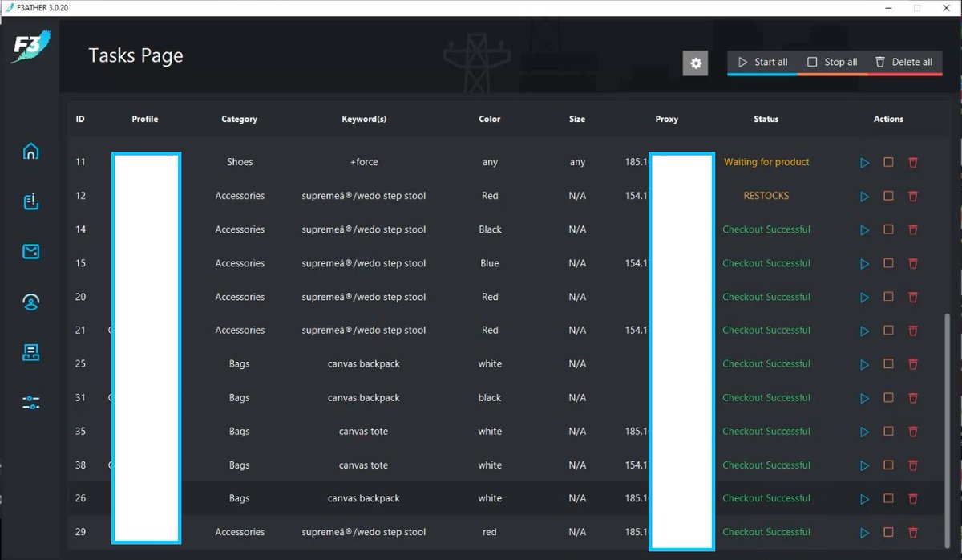Screen dimensions: 962x560
Task: Click the F3 feather logo
Action: click(30, 47)
